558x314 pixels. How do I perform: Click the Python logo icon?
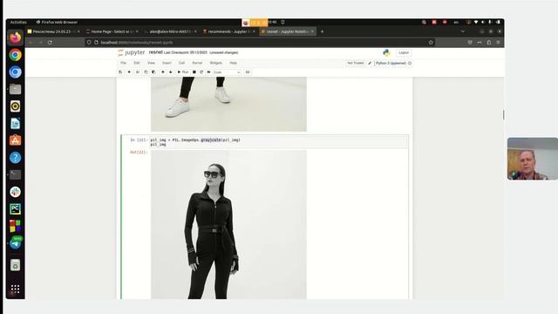pyautogui.click(x=386, y=52)
